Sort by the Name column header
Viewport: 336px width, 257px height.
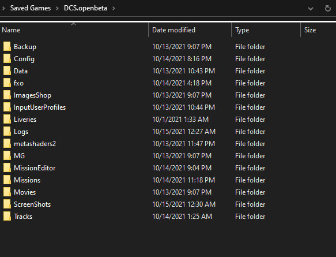click(x=74, y=30)
